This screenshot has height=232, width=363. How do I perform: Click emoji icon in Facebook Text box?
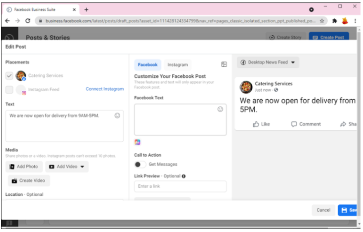220,109
